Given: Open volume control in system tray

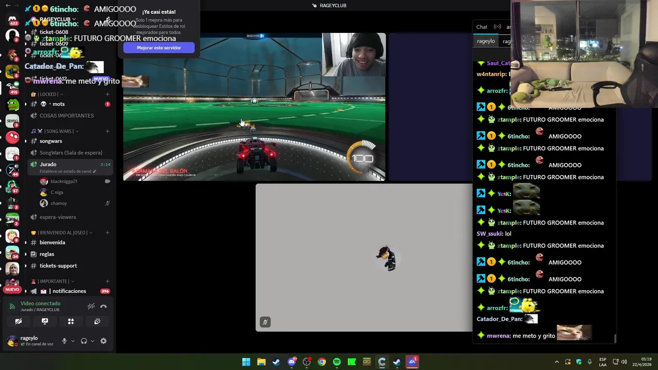Looking at the screenshot, I should [624, 362].
